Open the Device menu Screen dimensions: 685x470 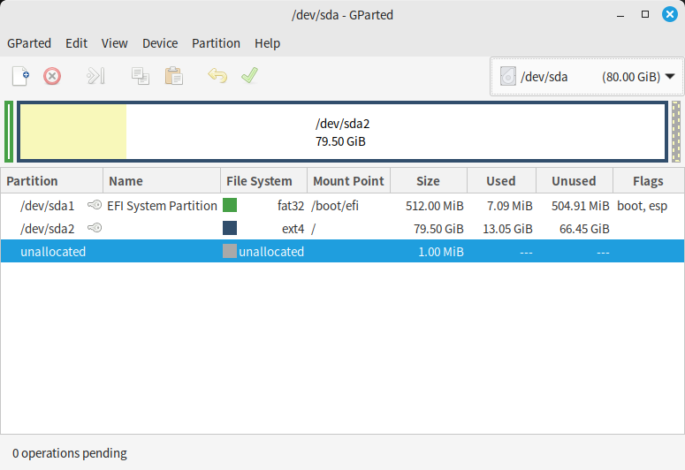coord(160,43)
